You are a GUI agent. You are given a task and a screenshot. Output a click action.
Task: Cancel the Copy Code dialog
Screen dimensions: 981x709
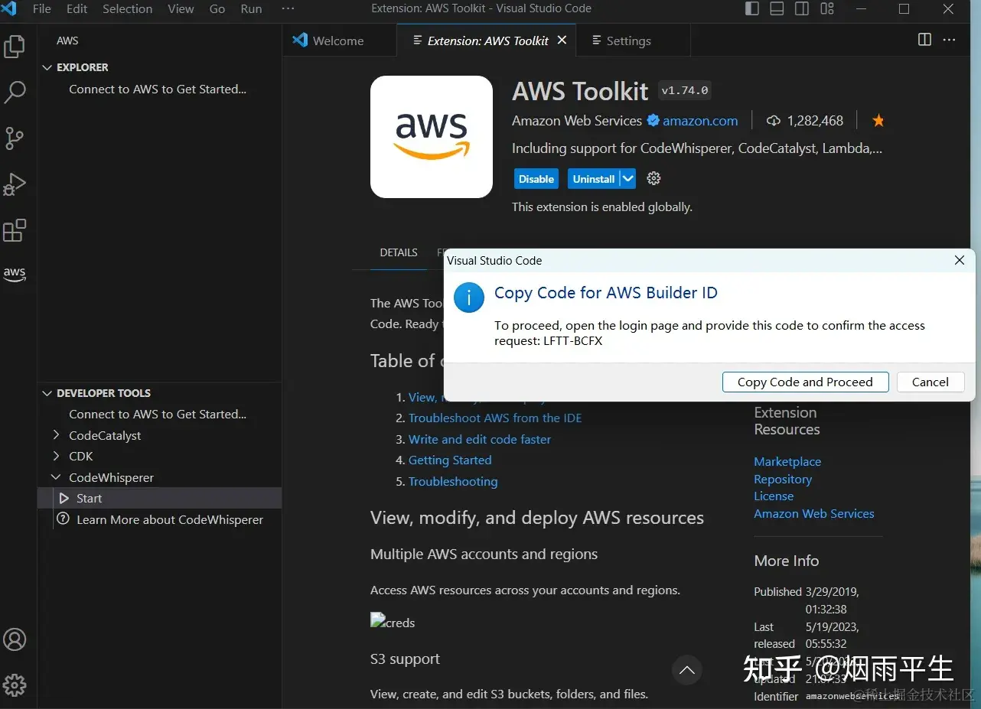[930, 382]
